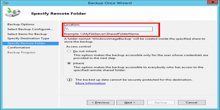220x110 pixels.
Task: Click the Backup Progress step
Action: click(21, 53)
